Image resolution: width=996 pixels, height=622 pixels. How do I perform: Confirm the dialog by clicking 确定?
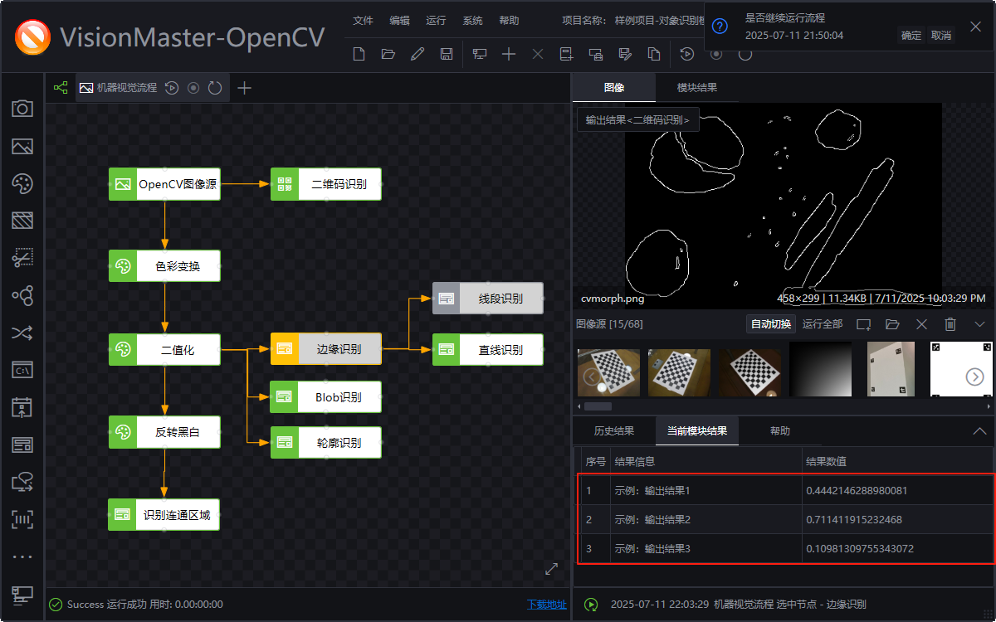click(910, 35)
